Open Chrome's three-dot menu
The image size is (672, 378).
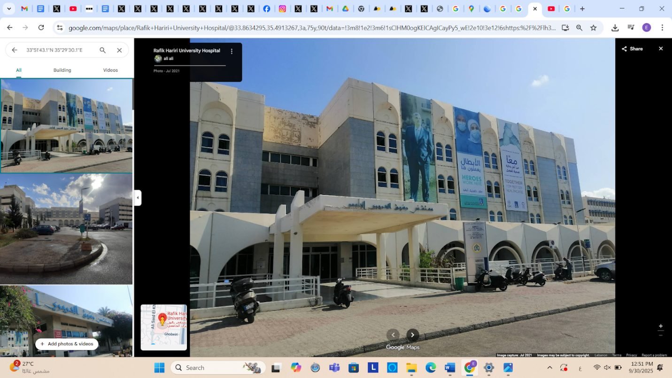pyautogui.click(x=662, y=28)
